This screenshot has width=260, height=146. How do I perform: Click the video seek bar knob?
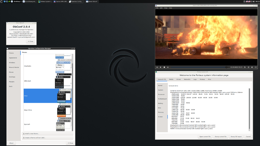[x=226, y=67]
